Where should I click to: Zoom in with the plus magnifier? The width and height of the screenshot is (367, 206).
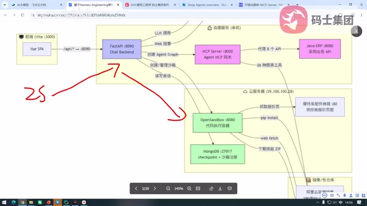pyautogui.click(x=189, y=188)
